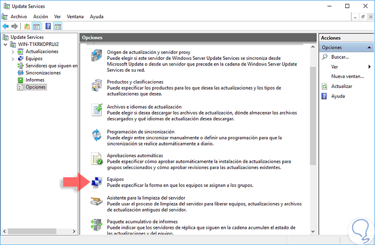Click the tree pane scroll right arrow
Image resolution: width=375 pixels, height=245 pixels.
click(74, 231)
